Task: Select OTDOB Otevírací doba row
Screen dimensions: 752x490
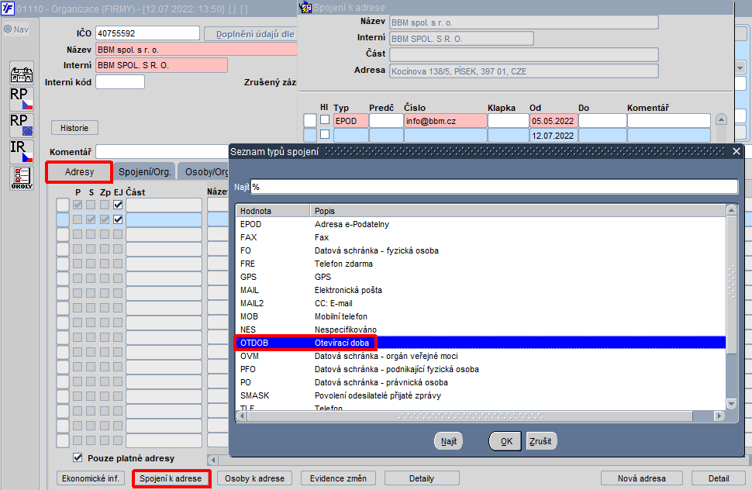Action: coord(481,343)
